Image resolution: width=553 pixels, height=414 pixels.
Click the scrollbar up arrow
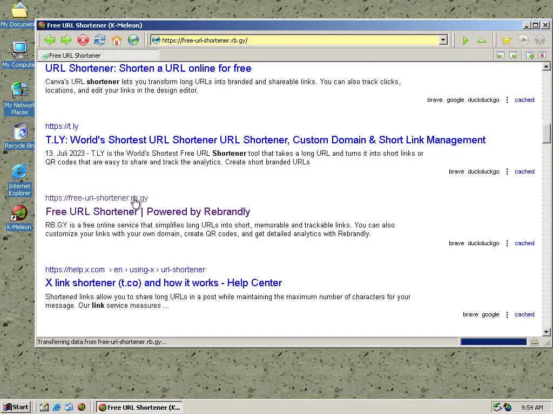coord(547,66)
